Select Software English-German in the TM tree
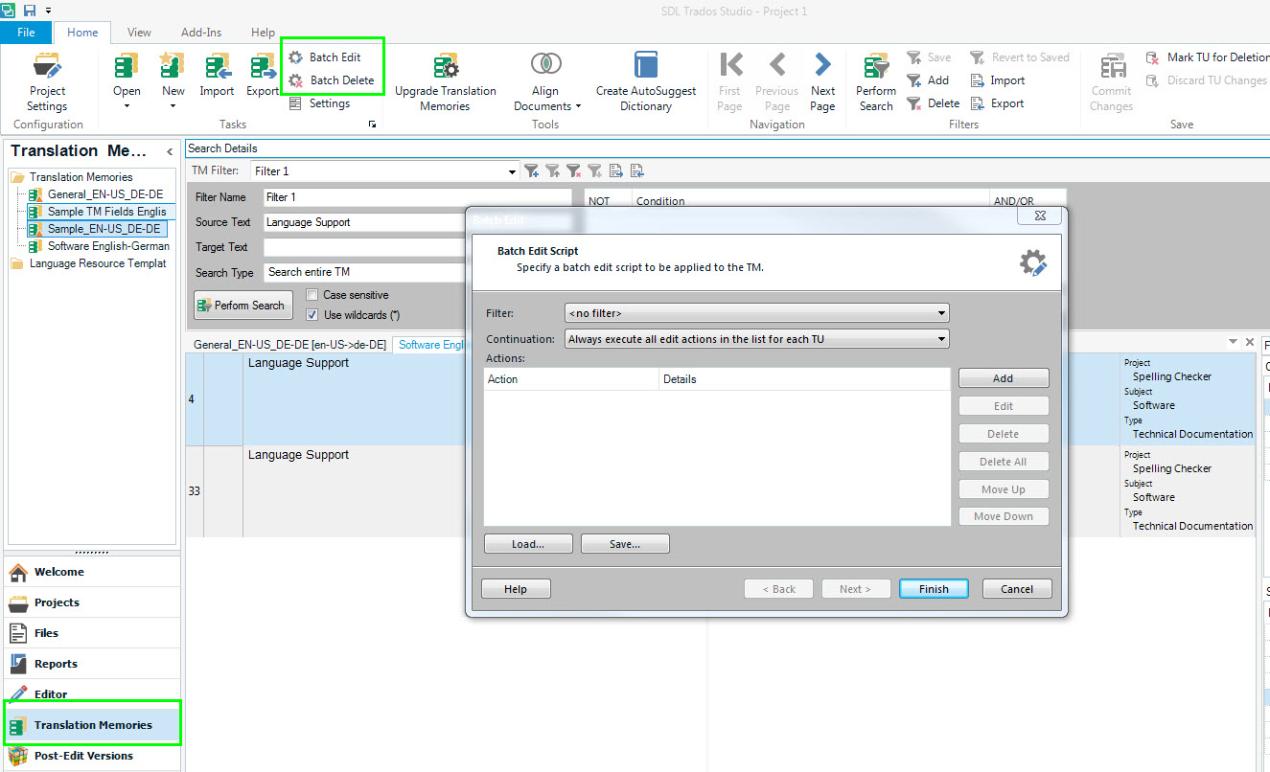 pyautogui.click(x=99, y=246)
